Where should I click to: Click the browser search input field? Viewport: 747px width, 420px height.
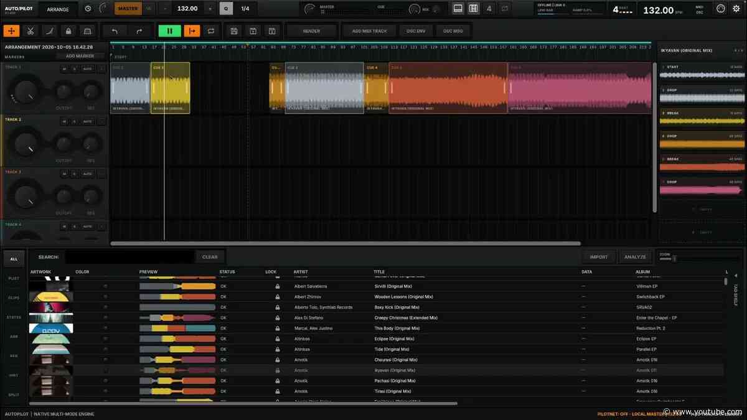129,256
